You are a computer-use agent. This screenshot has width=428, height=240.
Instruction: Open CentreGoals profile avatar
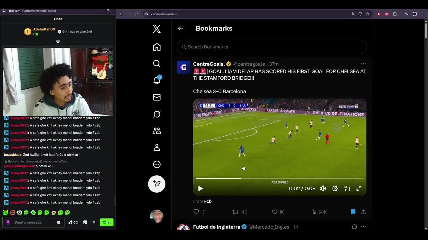[x=184, y=67]
